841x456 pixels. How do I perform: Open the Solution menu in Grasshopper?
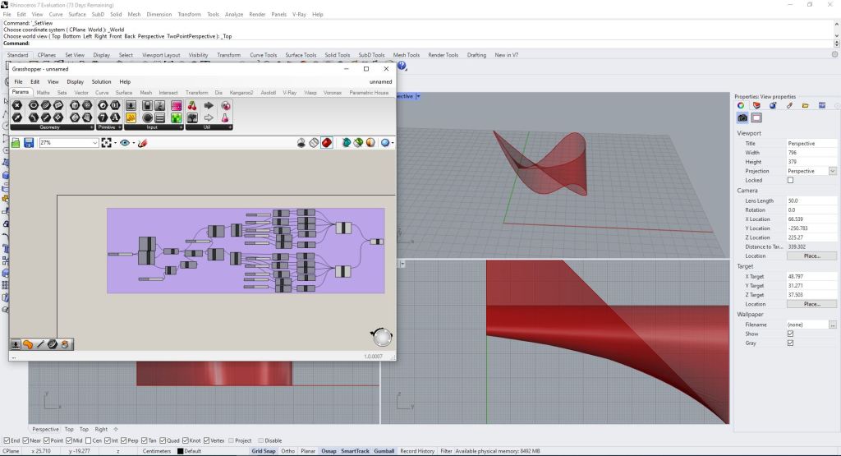click(x=101, y=82)
